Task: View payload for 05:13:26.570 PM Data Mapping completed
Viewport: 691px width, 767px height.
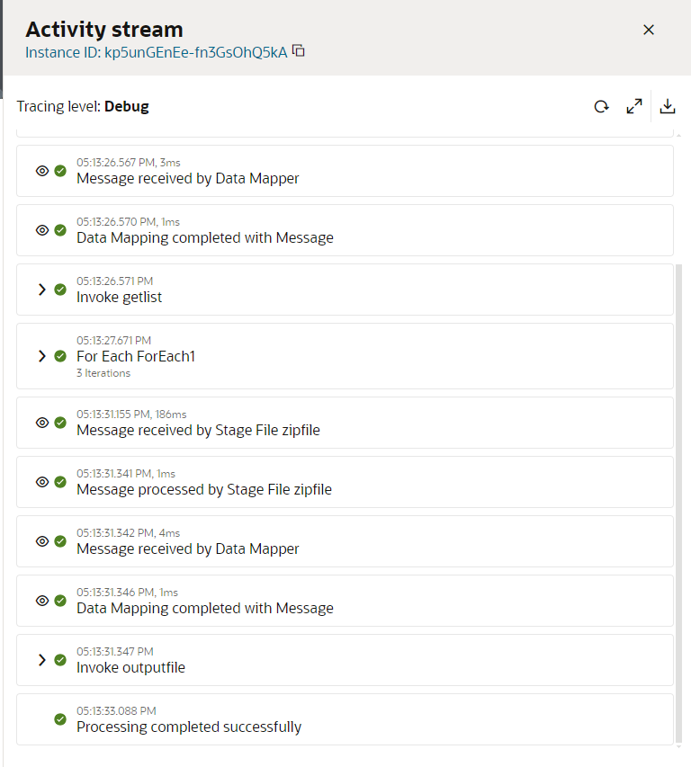Action: pos(42,230)
